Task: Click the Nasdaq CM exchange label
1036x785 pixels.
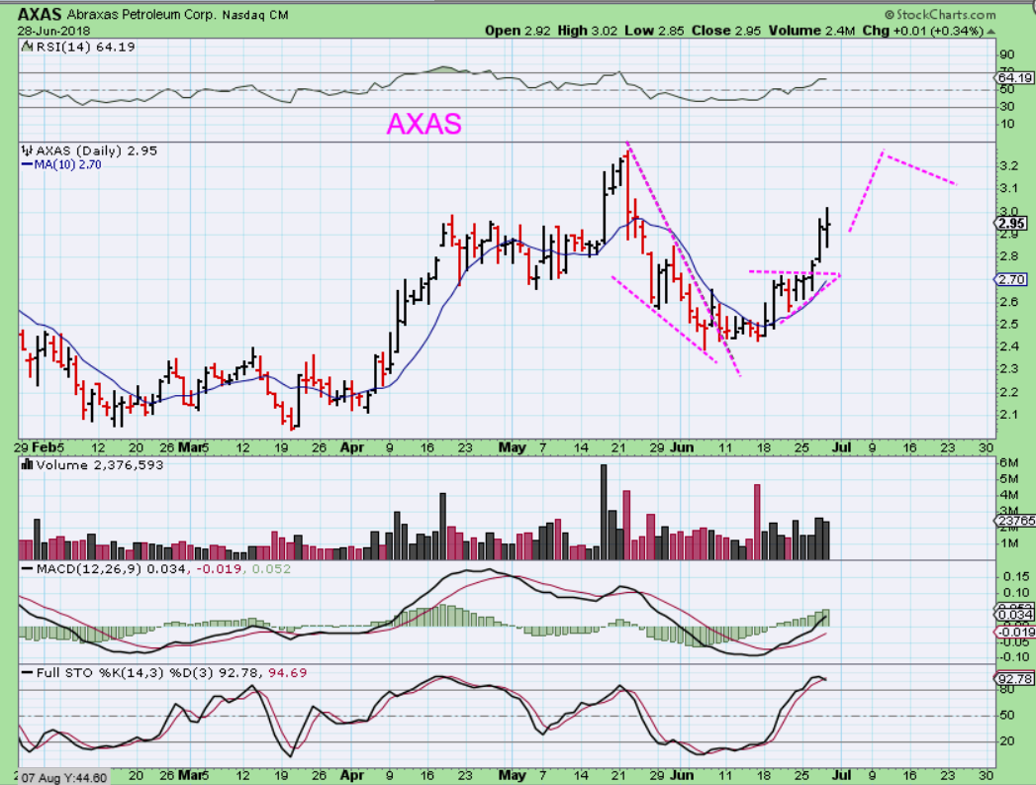Action: (255, 15)
